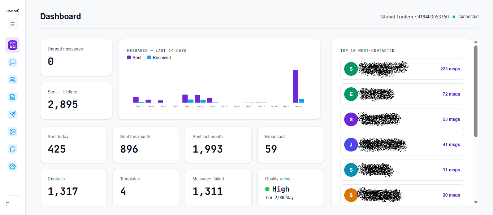Click the green connected status dot
The height and width of the screenshot is (215, 493).
coord(454,17)
